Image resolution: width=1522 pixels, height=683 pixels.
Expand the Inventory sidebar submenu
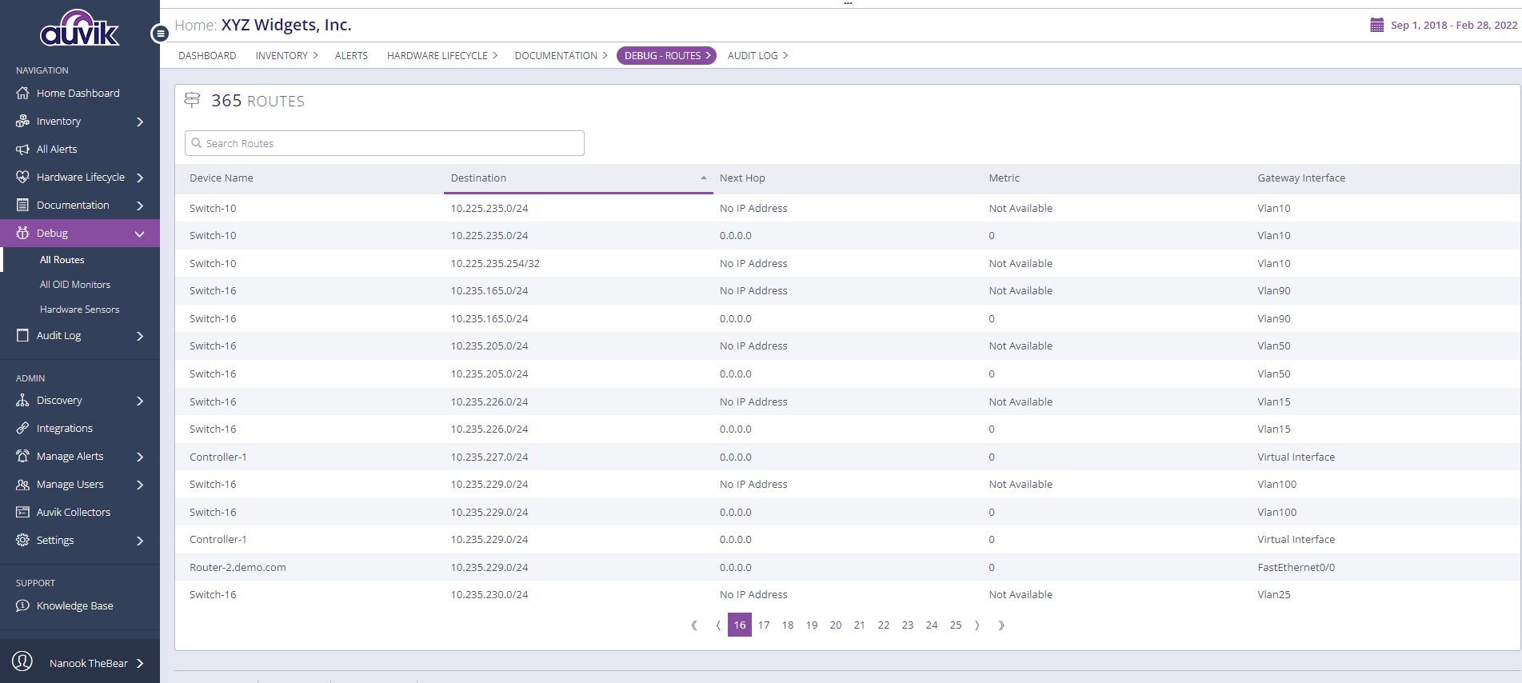click(140, 122)
